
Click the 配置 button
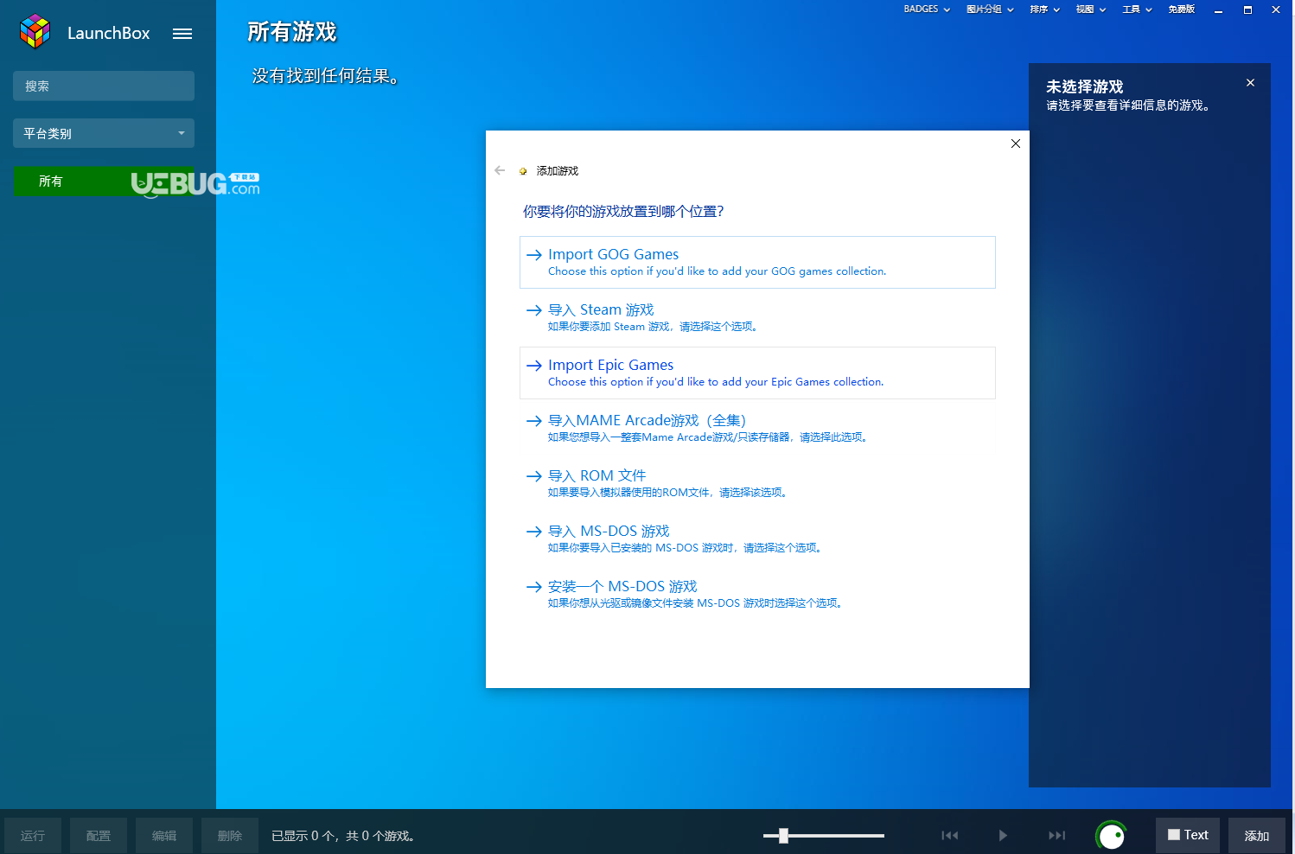tap(99, 836)
